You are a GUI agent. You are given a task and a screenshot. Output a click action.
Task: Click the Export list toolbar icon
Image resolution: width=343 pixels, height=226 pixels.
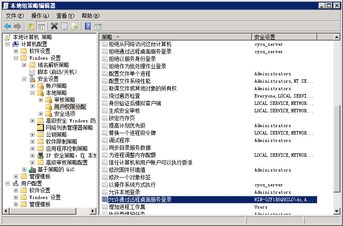coord(75,27)
